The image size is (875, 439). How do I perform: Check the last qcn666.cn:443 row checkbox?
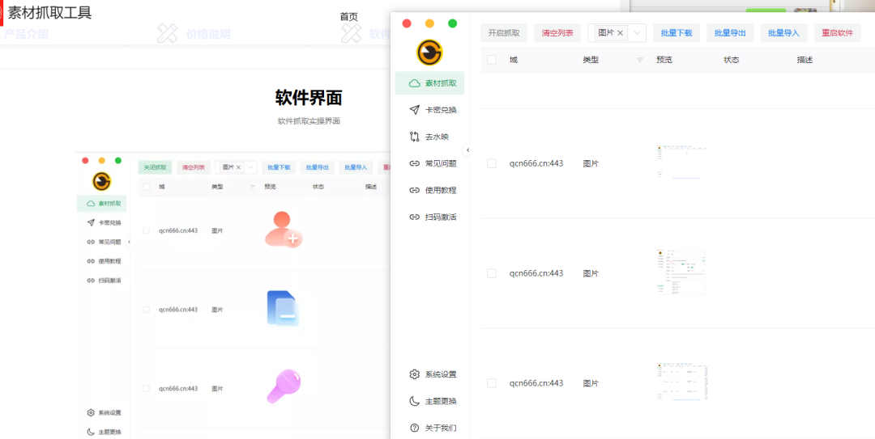point(492,383)
